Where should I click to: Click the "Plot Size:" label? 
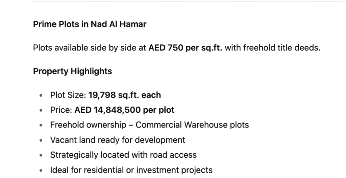pyautogui.click(x=68, y=95)
